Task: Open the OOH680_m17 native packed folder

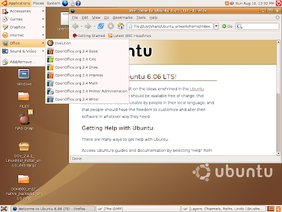Action: (24, 187)
